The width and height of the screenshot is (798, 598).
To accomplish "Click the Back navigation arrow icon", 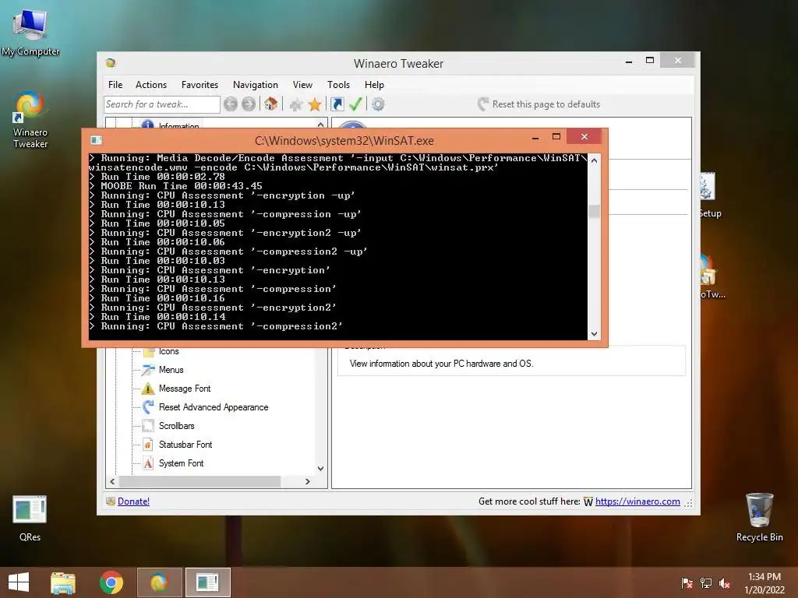I will point(231,104).
